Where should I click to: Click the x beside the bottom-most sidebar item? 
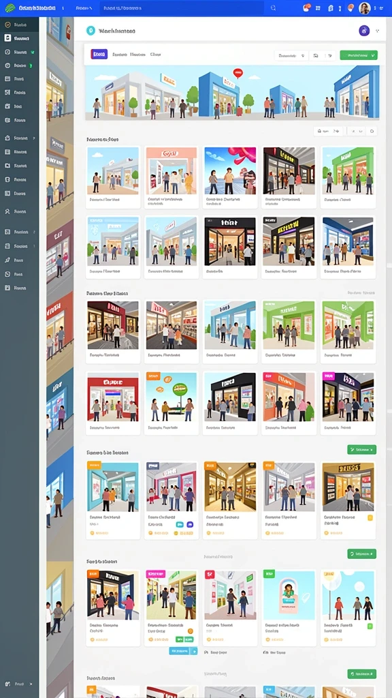click(31, 683)
